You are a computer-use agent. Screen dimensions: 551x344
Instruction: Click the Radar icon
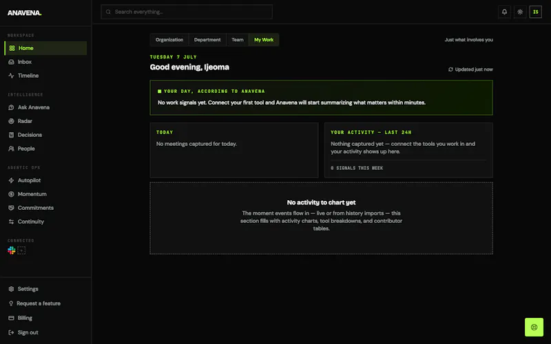11,121
